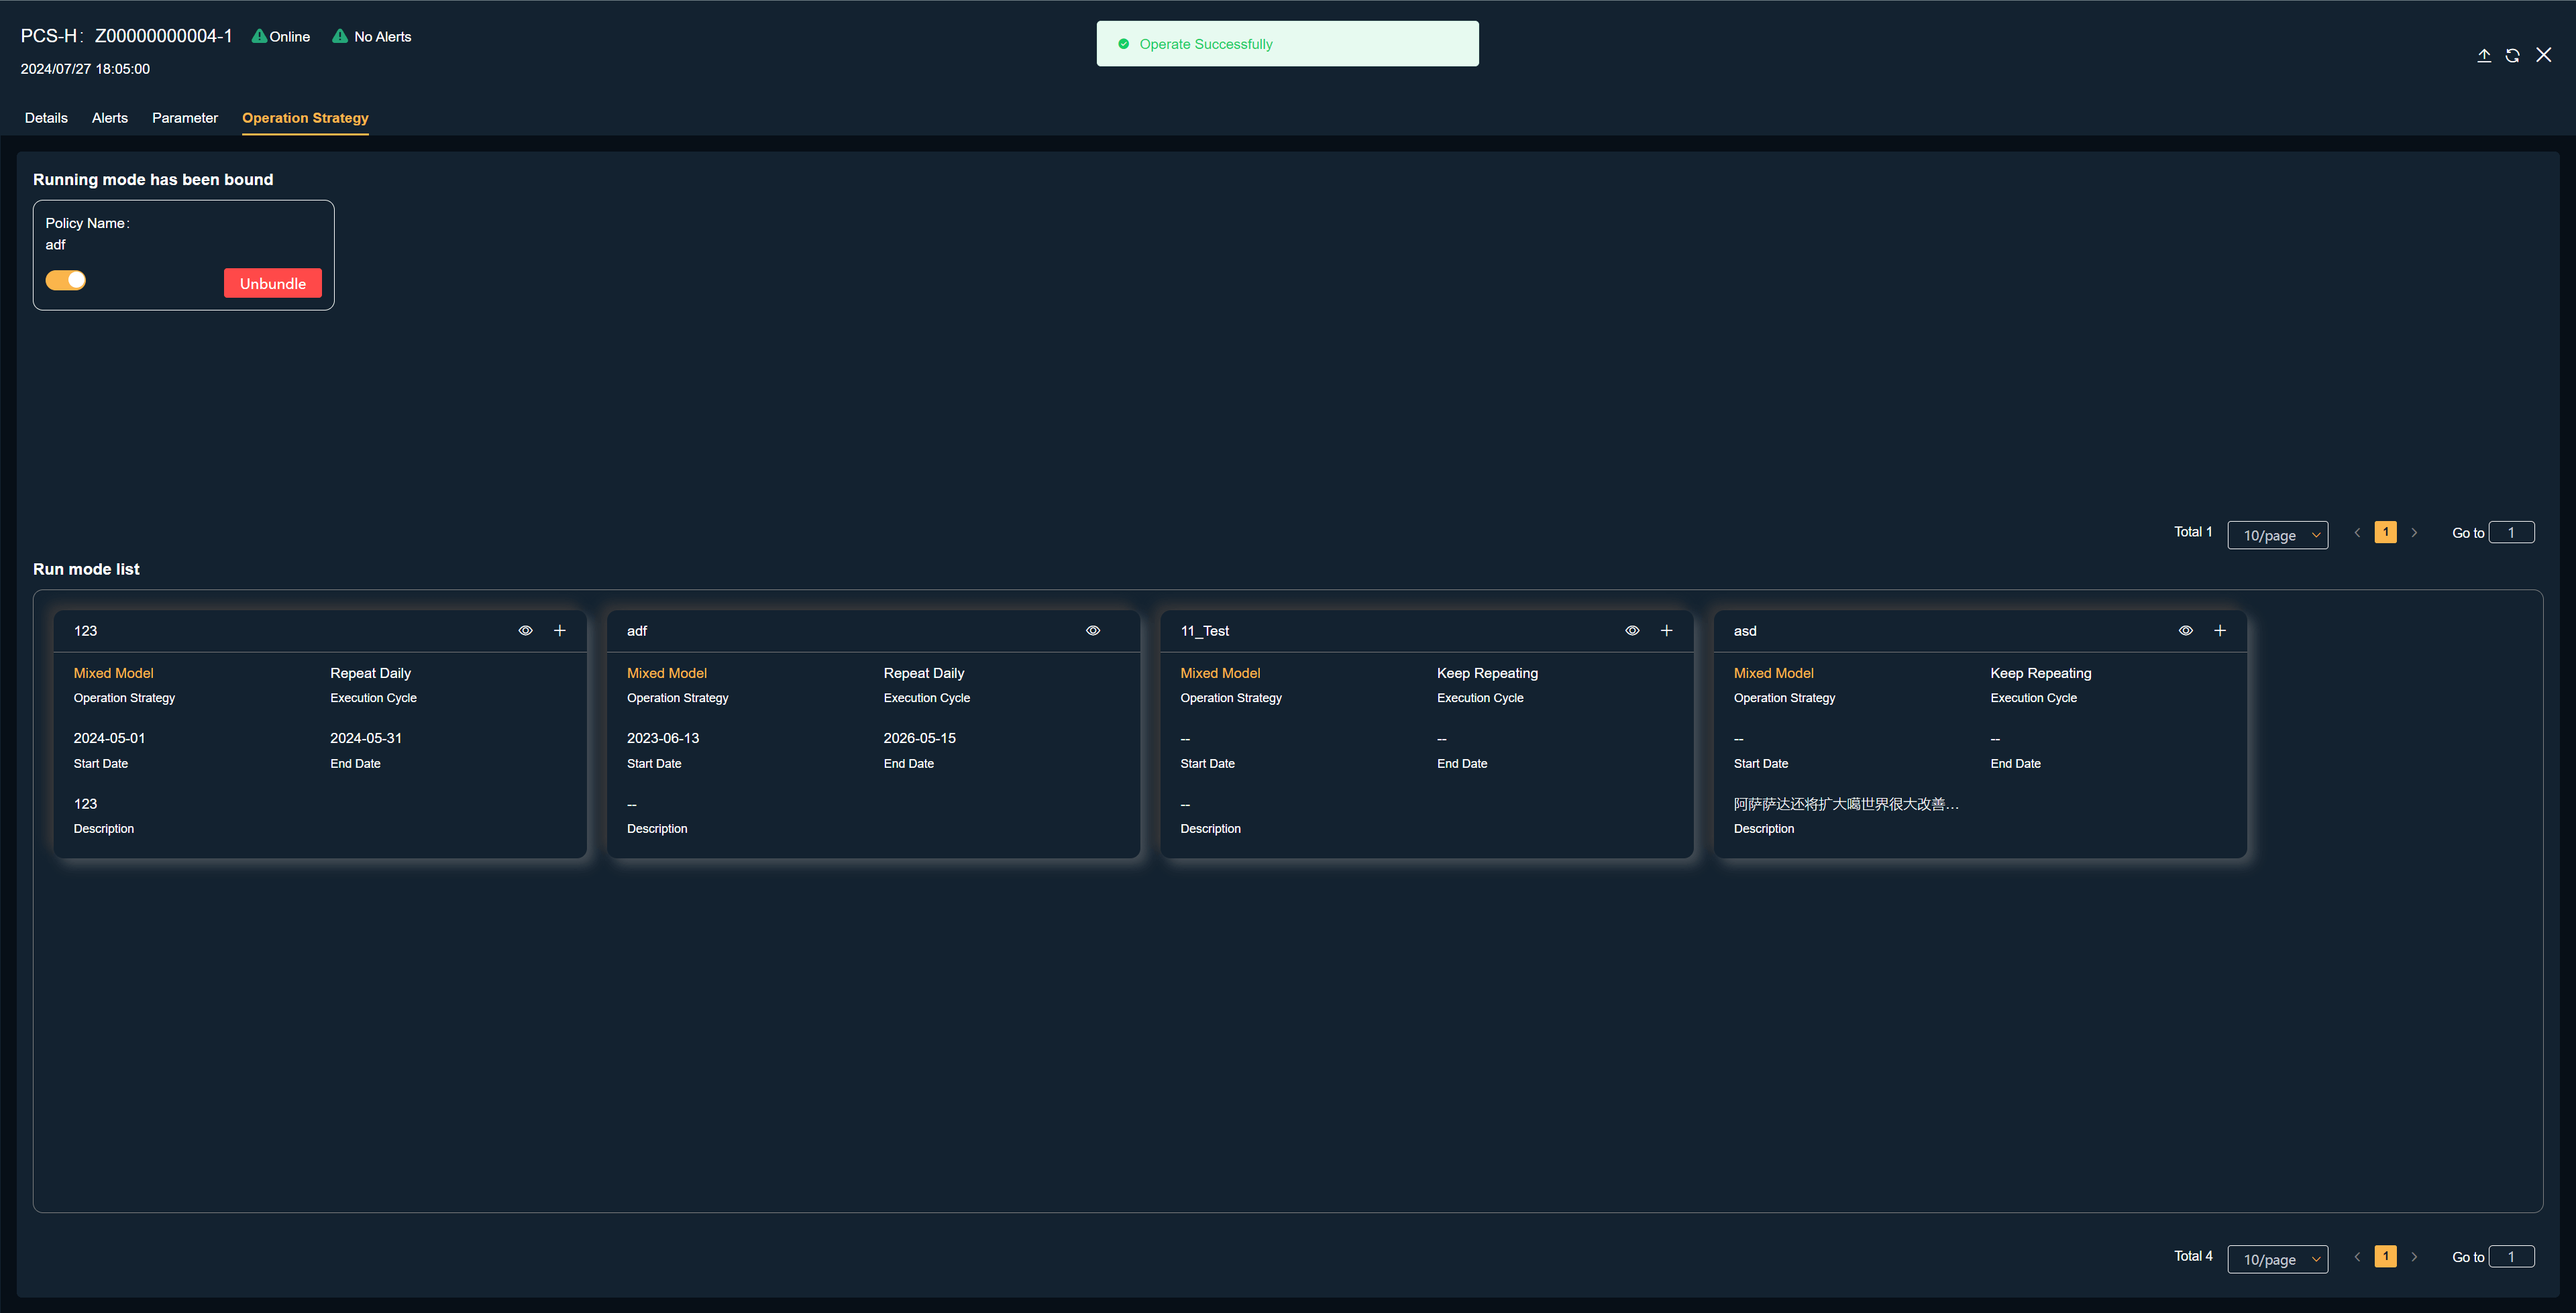Image resolution: width=2576 pixels, height=1313 pixels.
Task: Refresh the device panel
Action: coord(2512,55)
